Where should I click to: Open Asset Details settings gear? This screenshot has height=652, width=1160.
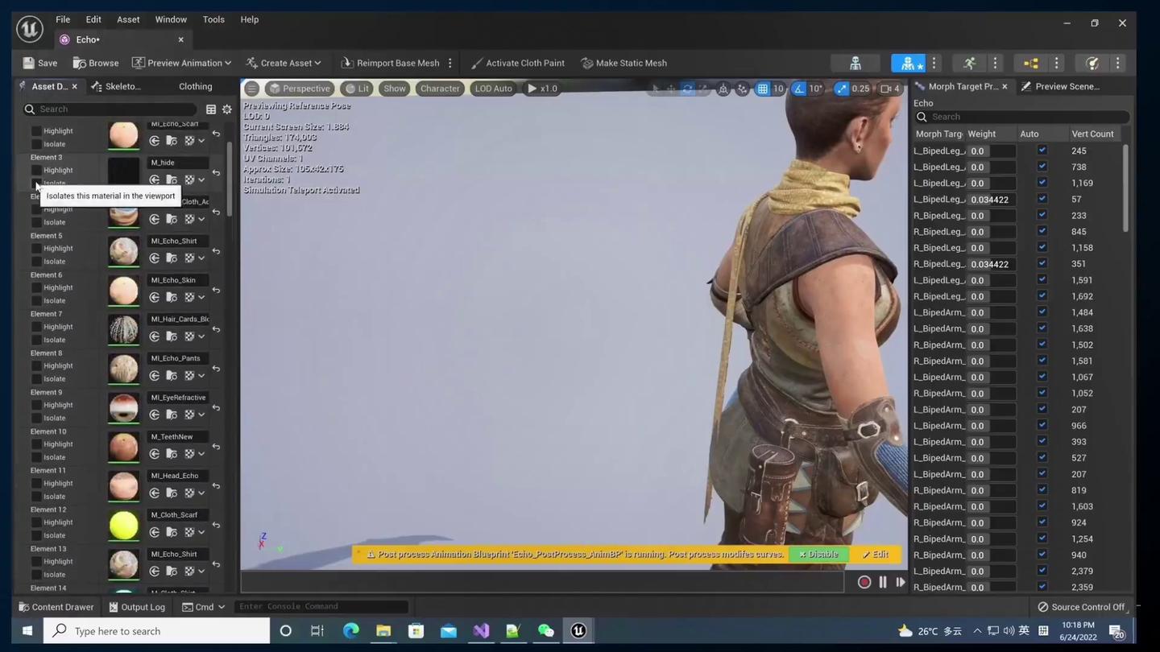[x=227, y=109]
